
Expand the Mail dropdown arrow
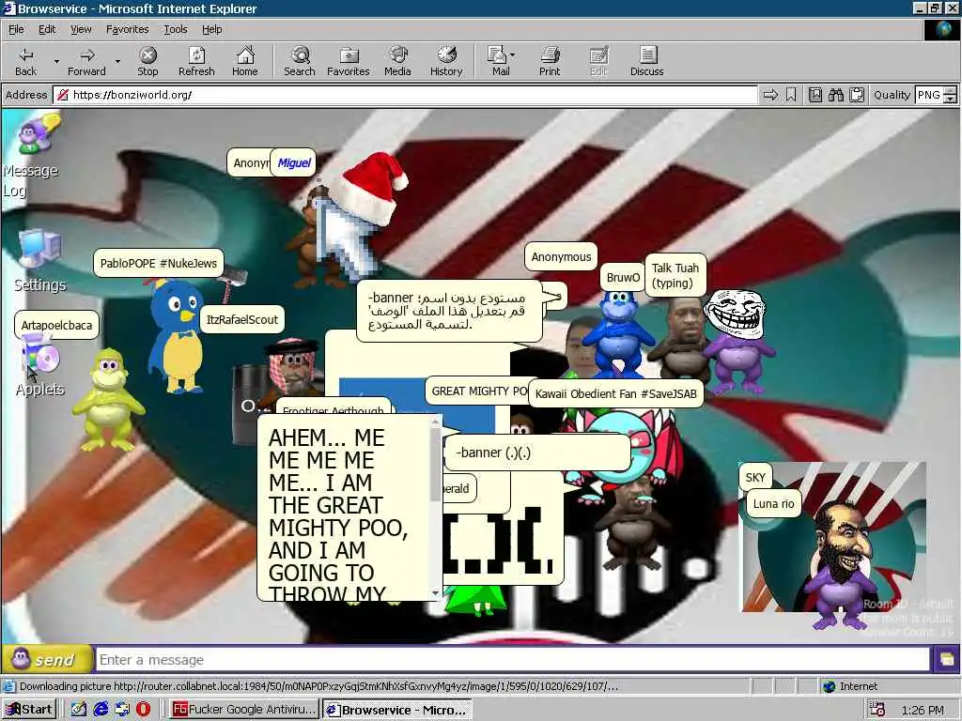(x=512, y=55)
